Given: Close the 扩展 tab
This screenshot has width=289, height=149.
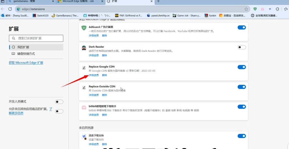Looking at the screenshot, I should click(x=152, y=1).
